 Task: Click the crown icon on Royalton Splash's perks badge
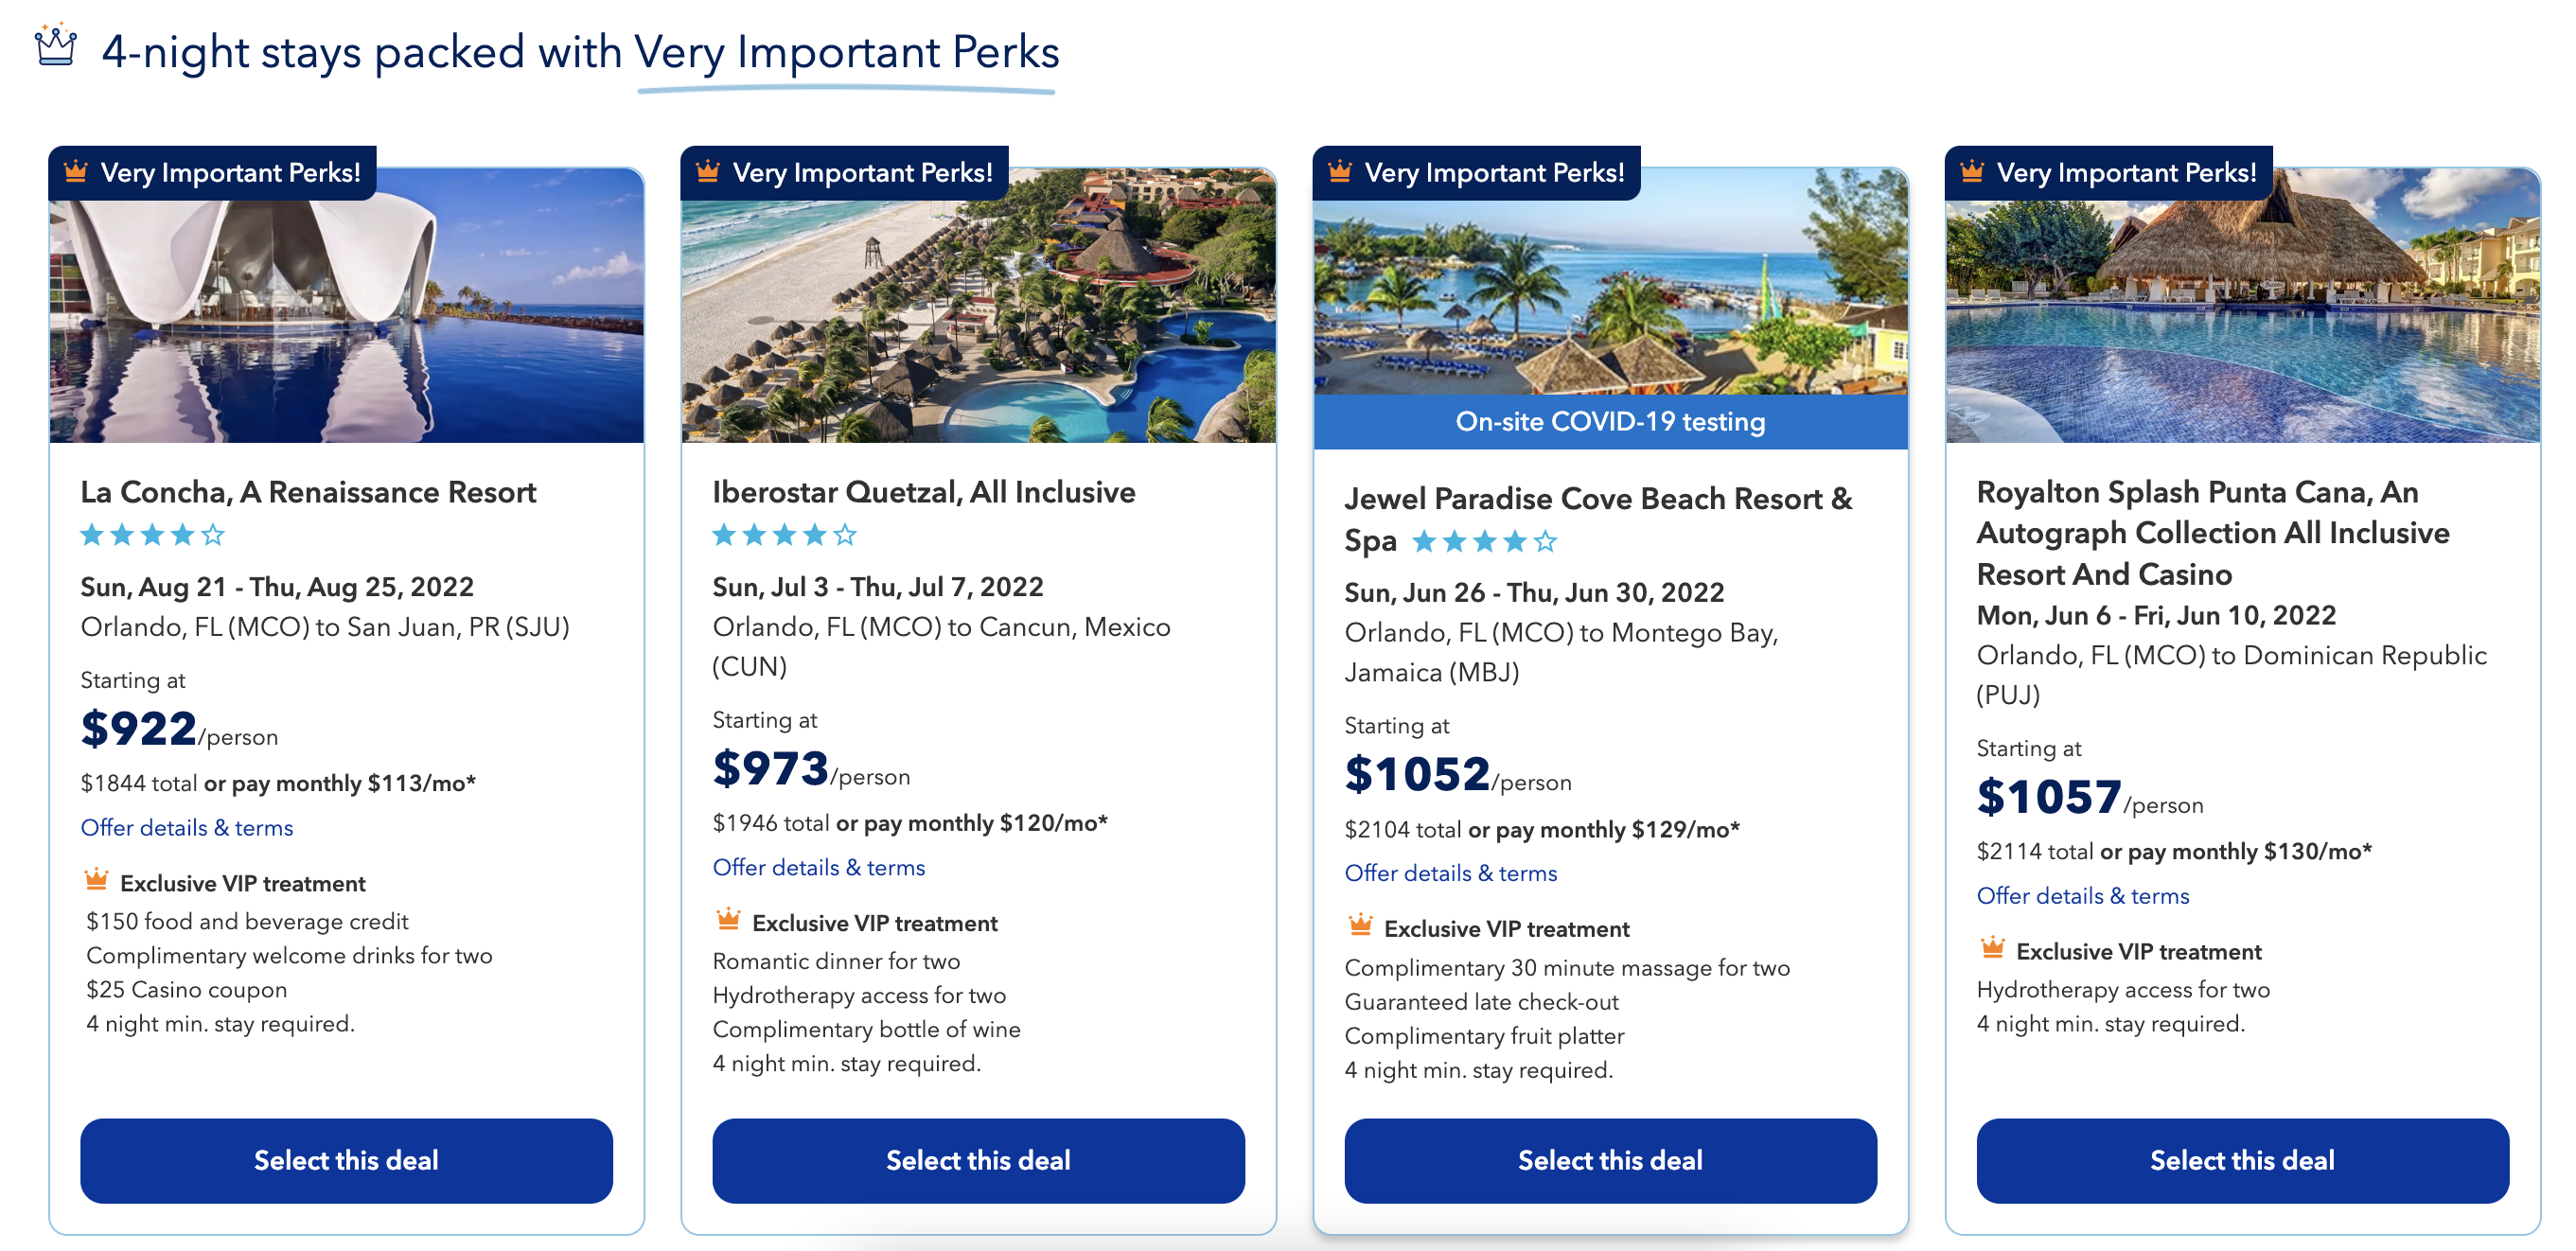[1972, 171]
